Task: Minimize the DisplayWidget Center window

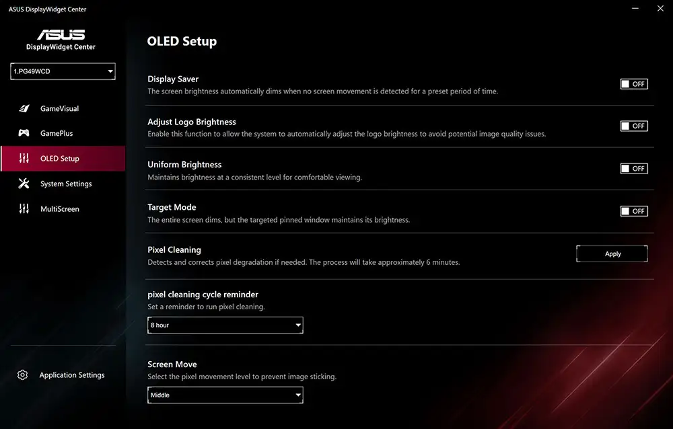Action: click(x=635, y=9)
